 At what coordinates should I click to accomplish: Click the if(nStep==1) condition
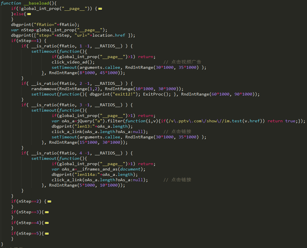point(26,41)
